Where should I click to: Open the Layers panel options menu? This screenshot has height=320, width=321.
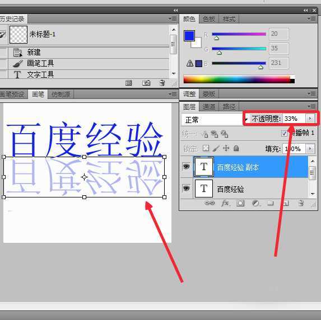click(x=311, y=106)
